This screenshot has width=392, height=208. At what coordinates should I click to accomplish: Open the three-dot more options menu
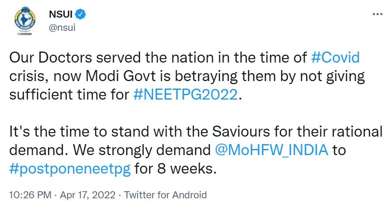coord(377,14)
